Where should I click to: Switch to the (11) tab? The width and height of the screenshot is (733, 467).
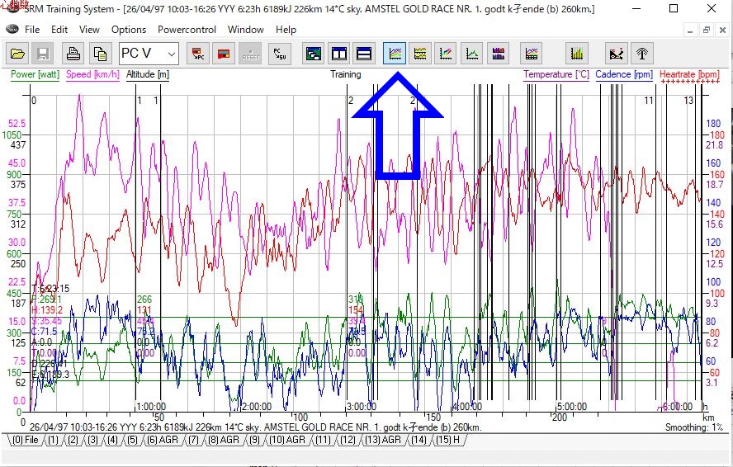[323, 440]
